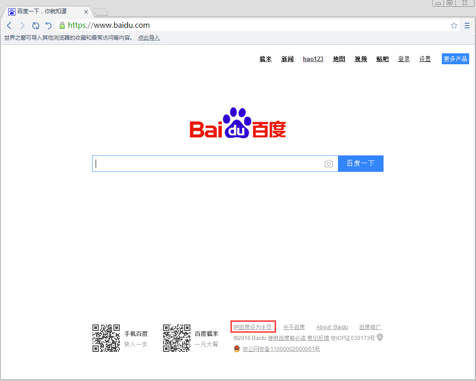Click the refresh page icon
476x381 pixels.
click(x=36, y=26)
